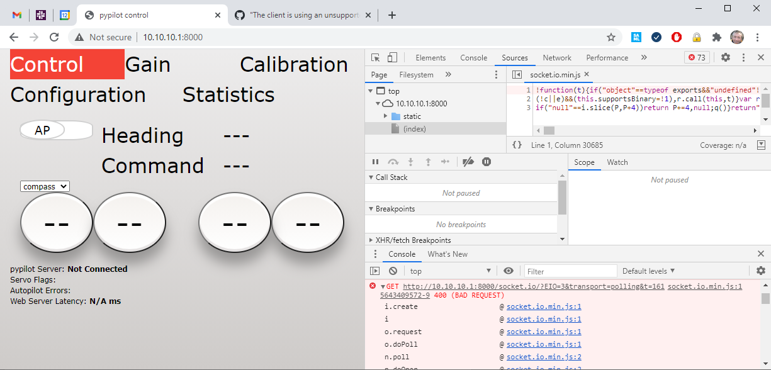Open DevTools settings gear
This screenshot has width=771, height=370.
point(726,57)
